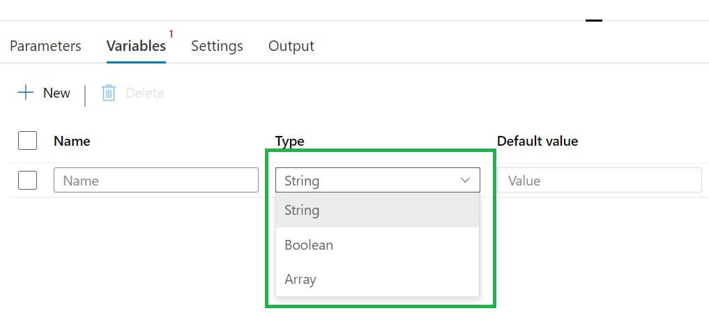Click the plus icon next to New

(x=26, y=93)
